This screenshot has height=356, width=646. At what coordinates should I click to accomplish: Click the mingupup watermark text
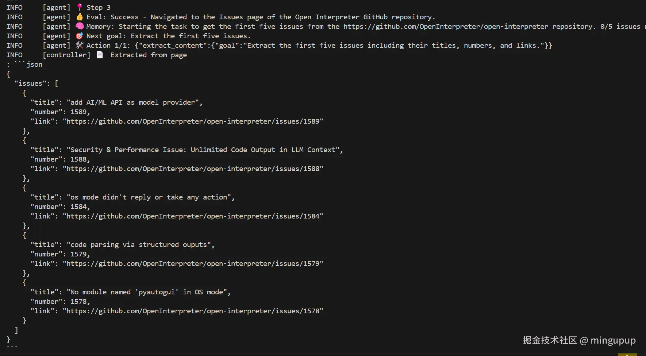pos(613,340)
